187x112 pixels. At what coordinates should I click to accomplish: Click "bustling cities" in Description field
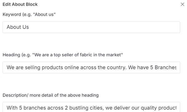87,108
